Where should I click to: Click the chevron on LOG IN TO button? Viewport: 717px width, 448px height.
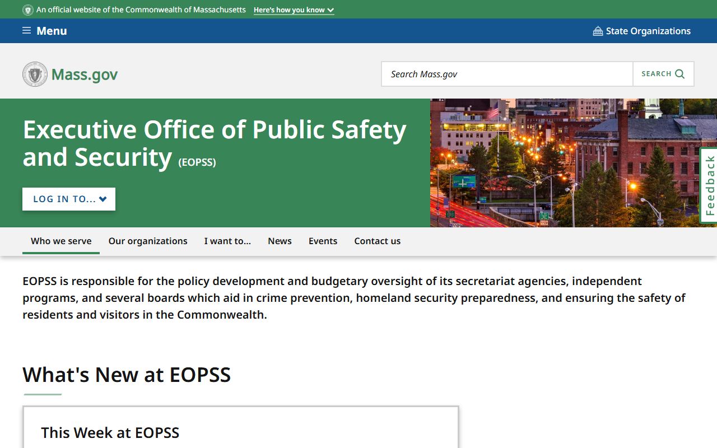point(103,199)
